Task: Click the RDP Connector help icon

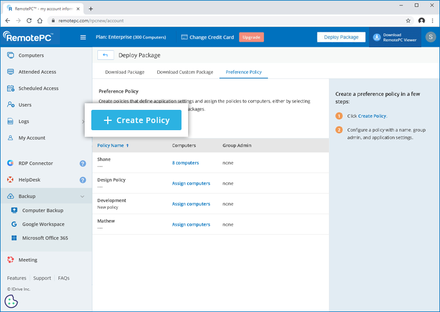Action: coord(82,164)
